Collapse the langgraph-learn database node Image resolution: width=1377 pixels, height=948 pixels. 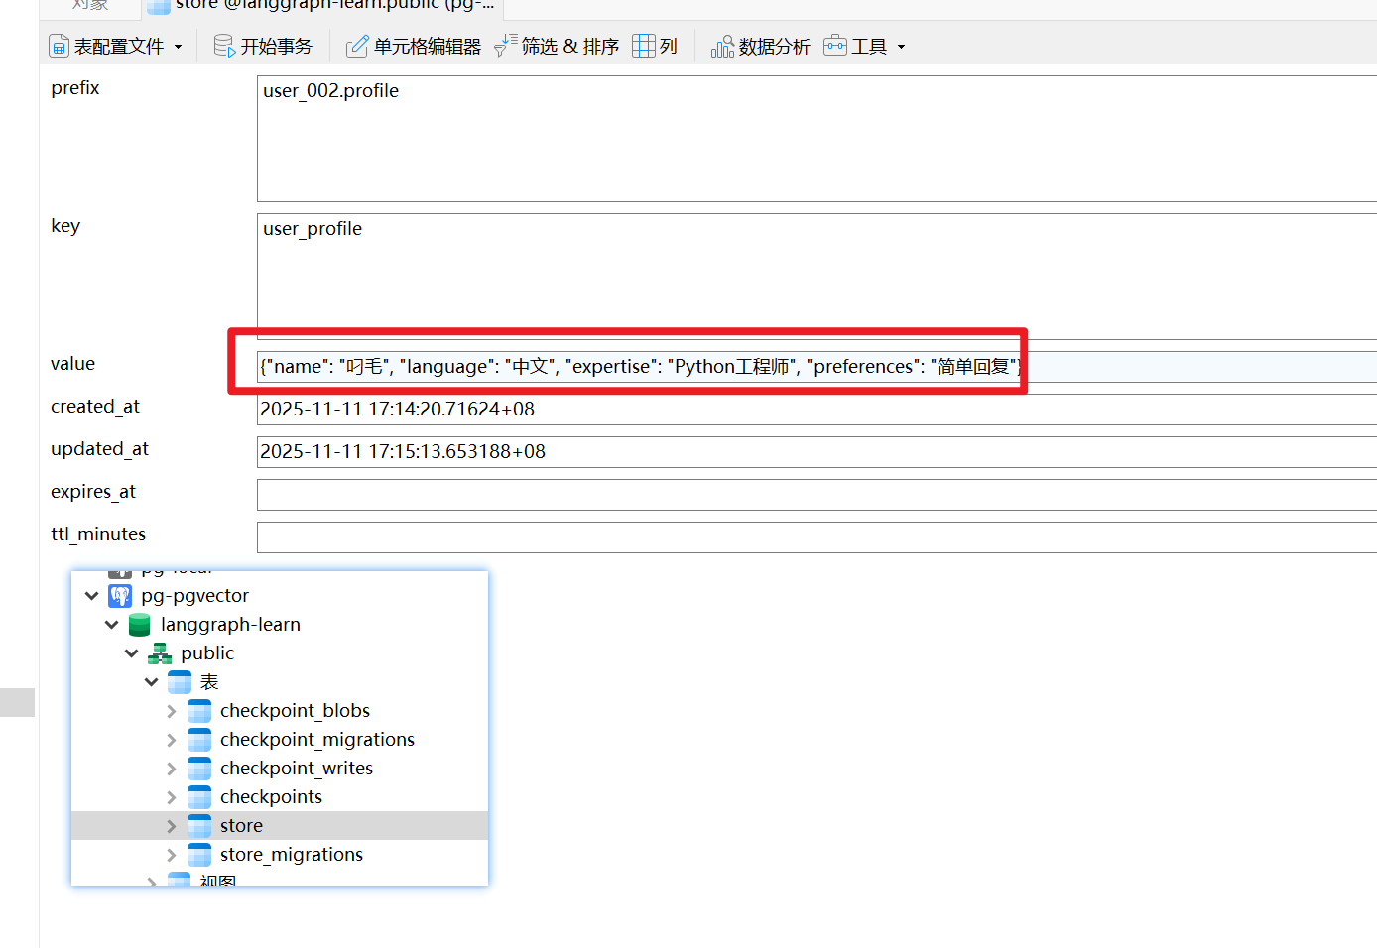111,625
